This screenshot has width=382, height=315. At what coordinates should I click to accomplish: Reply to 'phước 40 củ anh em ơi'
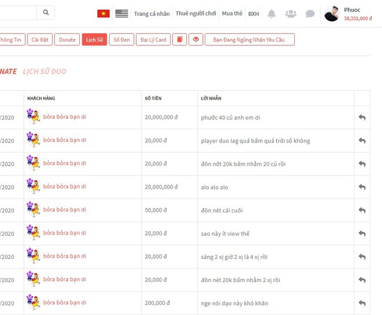coord(362,118)
